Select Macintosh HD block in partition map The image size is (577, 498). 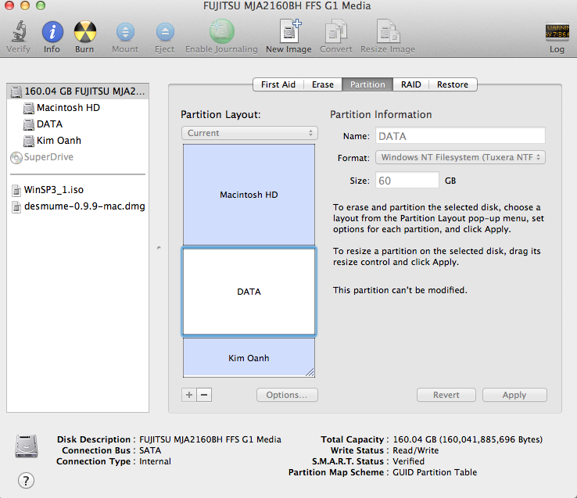[x=249, y=195]
